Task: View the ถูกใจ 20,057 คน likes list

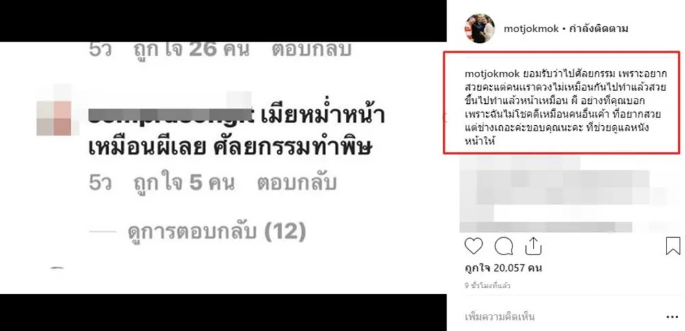Action: tap(503, 268)
